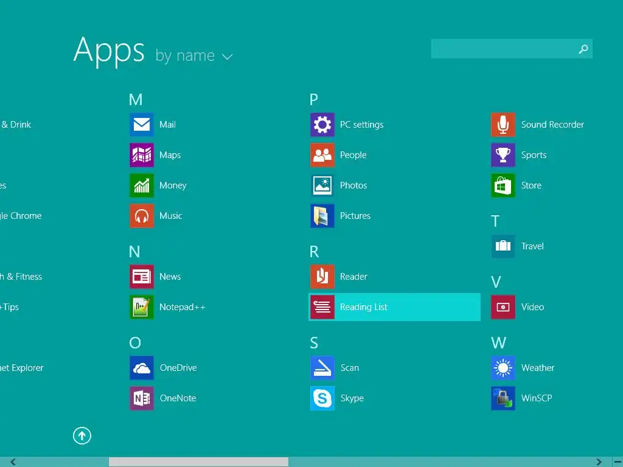
Task: Click the 'PC settings' label
Action: [x=361, y=125]
